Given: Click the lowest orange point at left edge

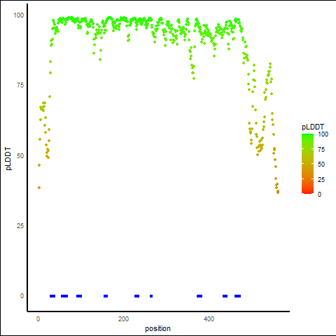Looking at the screenshot, I should [x=39, y=188].
